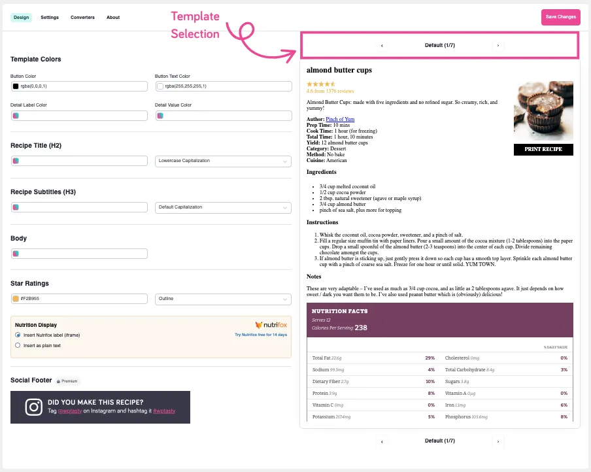The width and height of the screenshot is (591, 472).
Task: Click the 'Premium' badge by Social Footer
Action: [x=67, y=381]
